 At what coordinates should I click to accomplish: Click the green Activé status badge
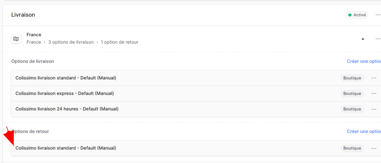(357, 15)
